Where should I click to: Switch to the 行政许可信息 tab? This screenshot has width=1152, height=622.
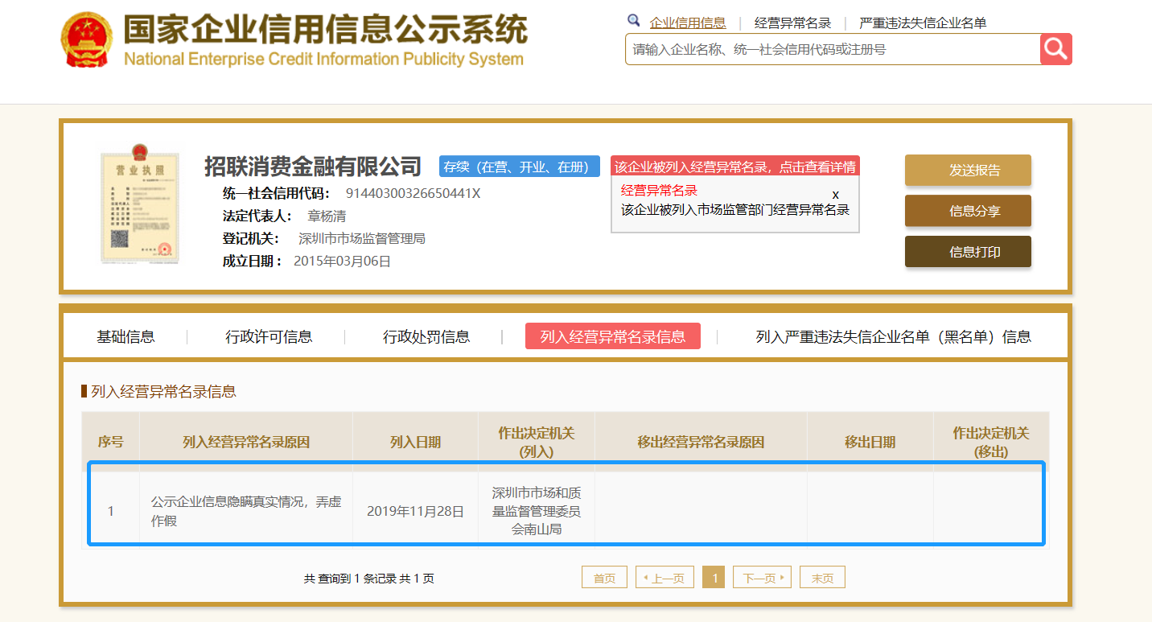point(269,336)
